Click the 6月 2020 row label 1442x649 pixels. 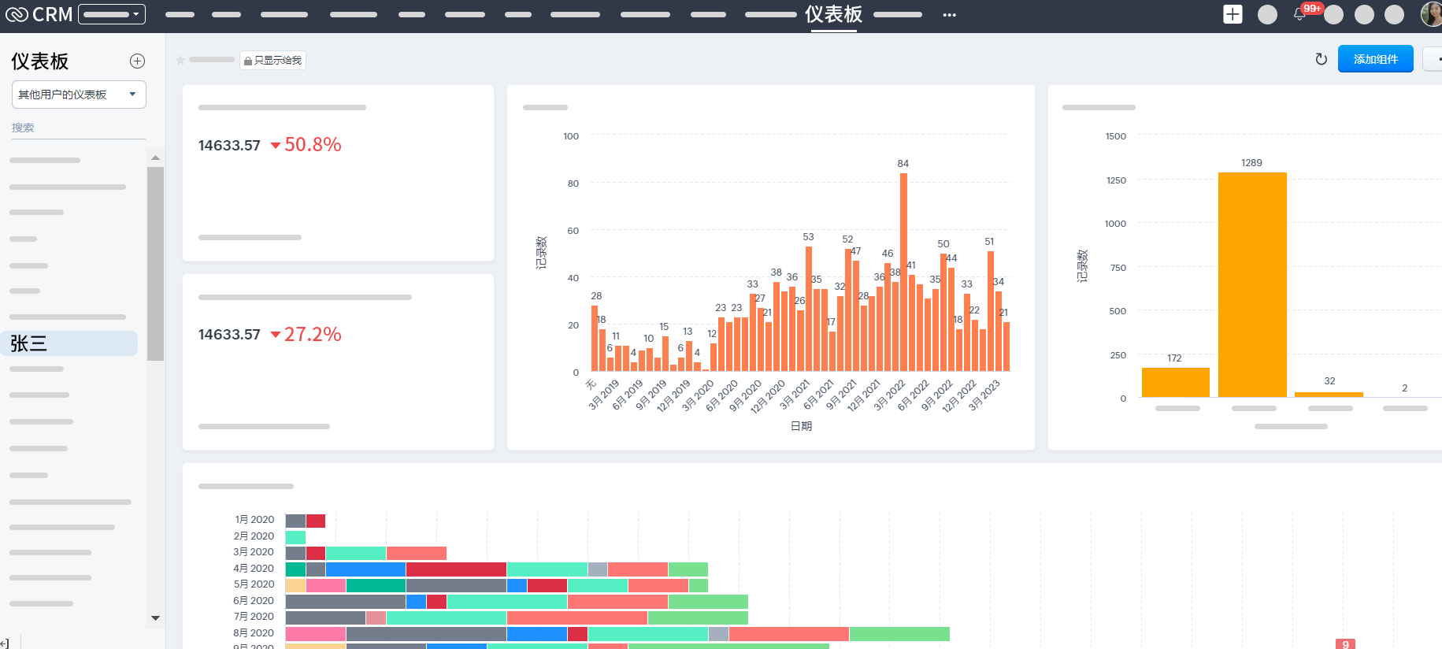pos(254,601)
